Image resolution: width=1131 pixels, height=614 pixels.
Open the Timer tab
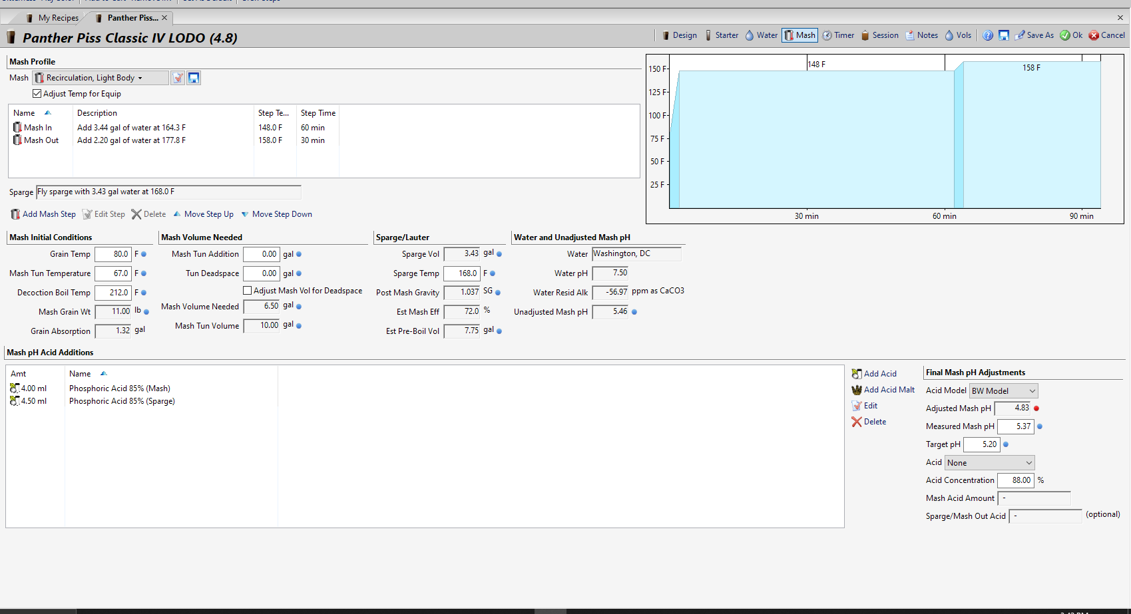click(x=838, y=35)
